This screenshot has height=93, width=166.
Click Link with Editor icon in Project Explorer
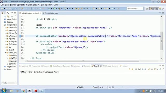click(x=8, y=17)
